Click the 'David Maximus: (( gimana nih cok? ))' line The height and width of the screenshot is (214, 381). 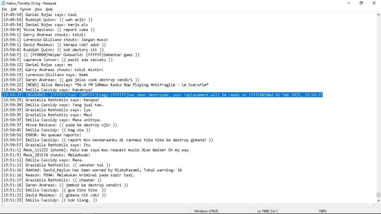point(54,195)
